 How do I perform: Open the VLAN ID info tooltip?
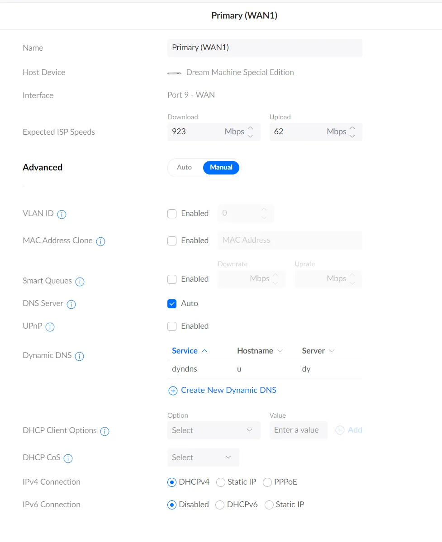pos(61,214)
